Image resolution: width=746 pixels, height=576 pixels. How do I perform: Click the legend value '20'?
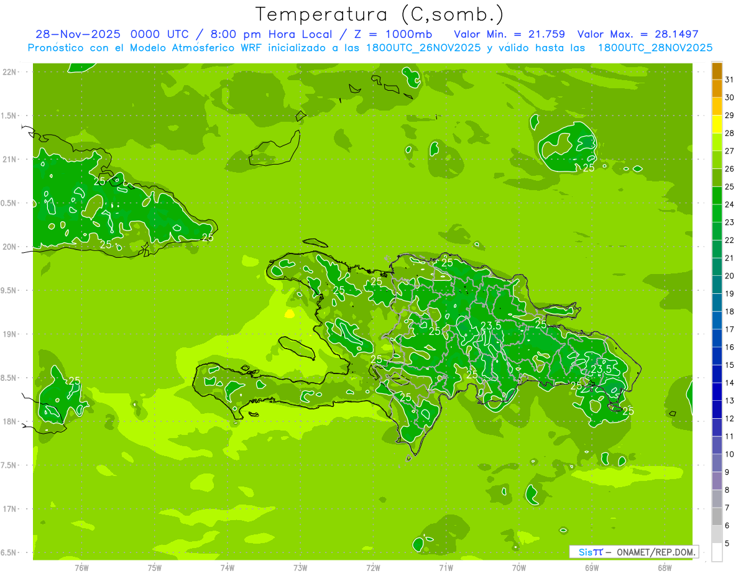click(730, 276)
